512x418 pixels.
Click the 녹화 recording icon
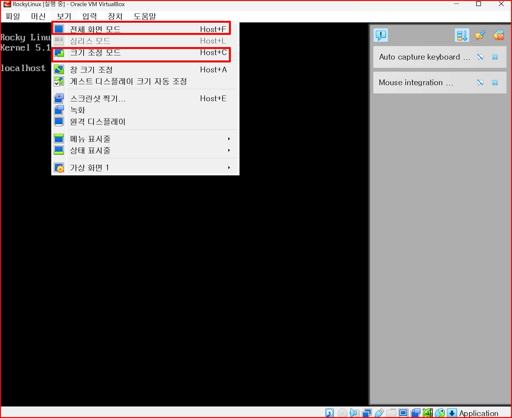pos(59,110)
